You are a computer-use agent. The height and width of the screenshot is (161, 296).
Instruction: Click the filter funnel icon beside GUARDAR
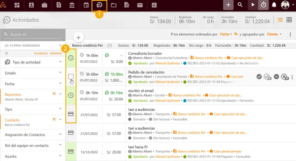(x=6, y=54)
